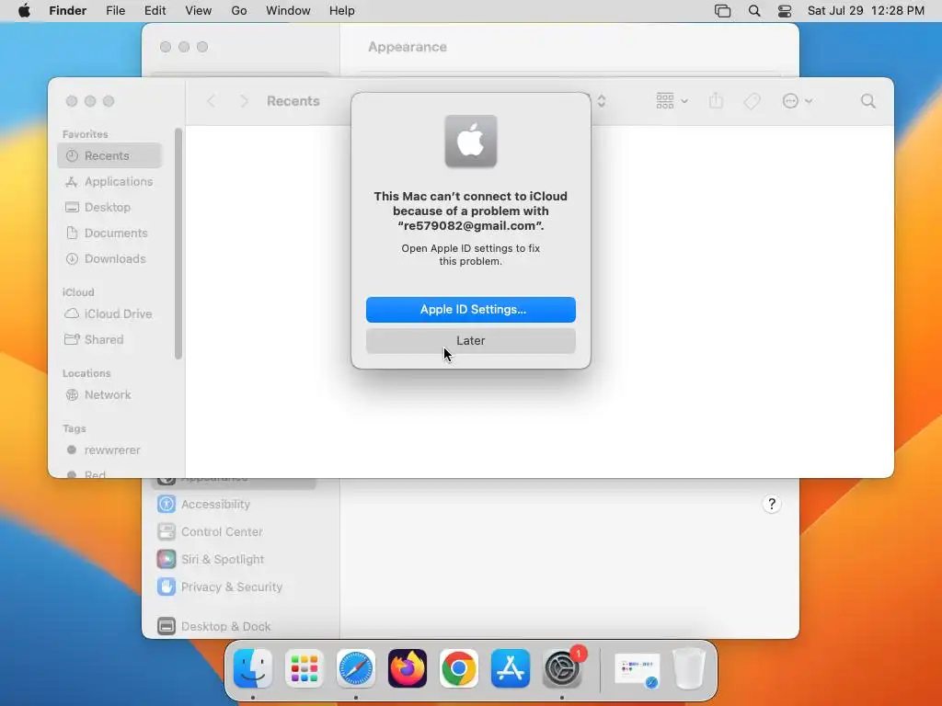Screen dimensions: 942x706
Task: Open Stage Manager from the menu bar
Action: pyautogui.click(x=723, y=11)
